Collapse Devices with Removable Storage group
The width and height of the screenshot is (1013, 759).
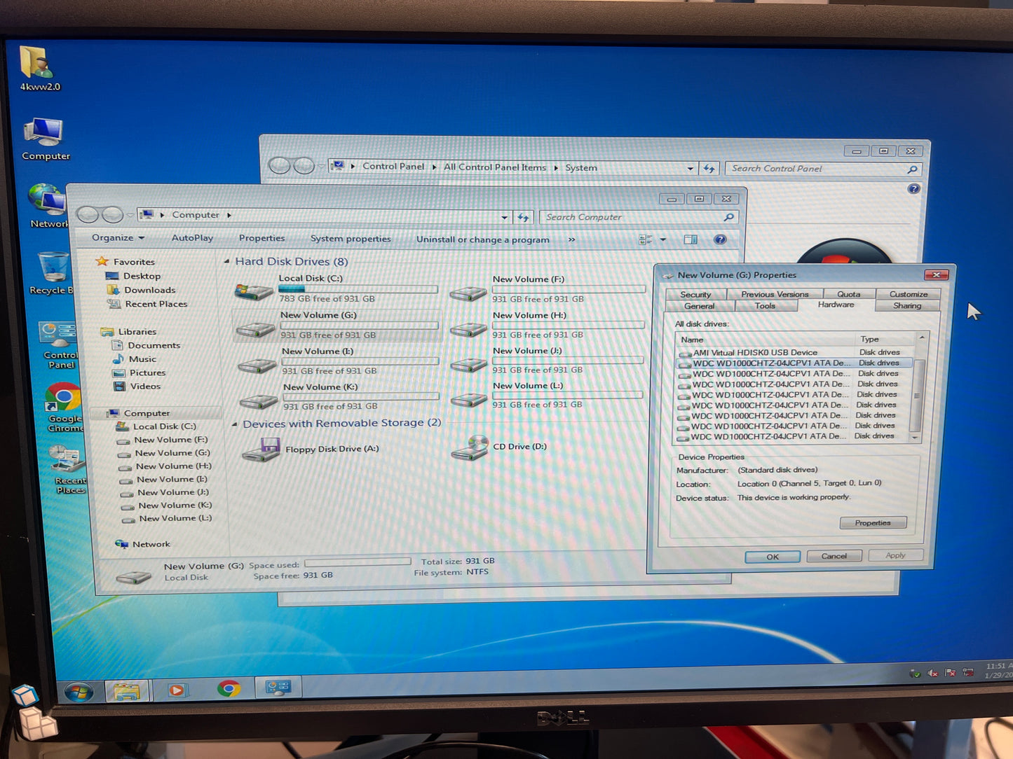point(235,424)
